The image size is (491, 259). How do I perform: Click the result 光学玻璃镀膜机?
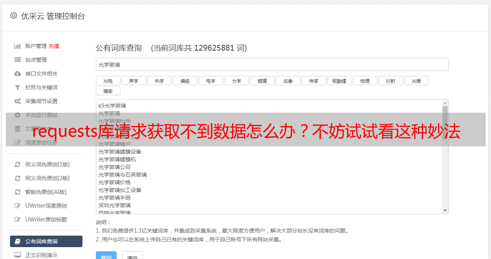click(x=117, y=159)
